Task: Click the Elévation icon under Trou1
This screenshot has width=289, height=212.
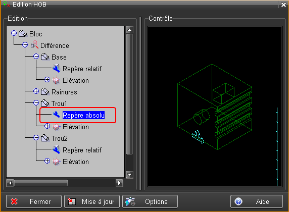Action: coord(57,127)
